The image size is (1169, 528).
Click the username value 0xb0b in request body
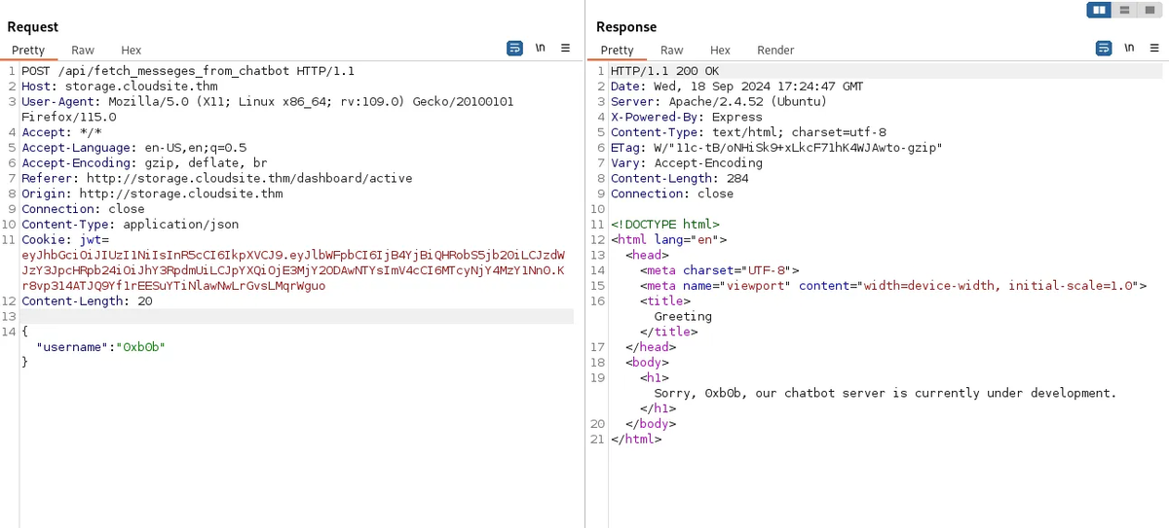(142, 347)
